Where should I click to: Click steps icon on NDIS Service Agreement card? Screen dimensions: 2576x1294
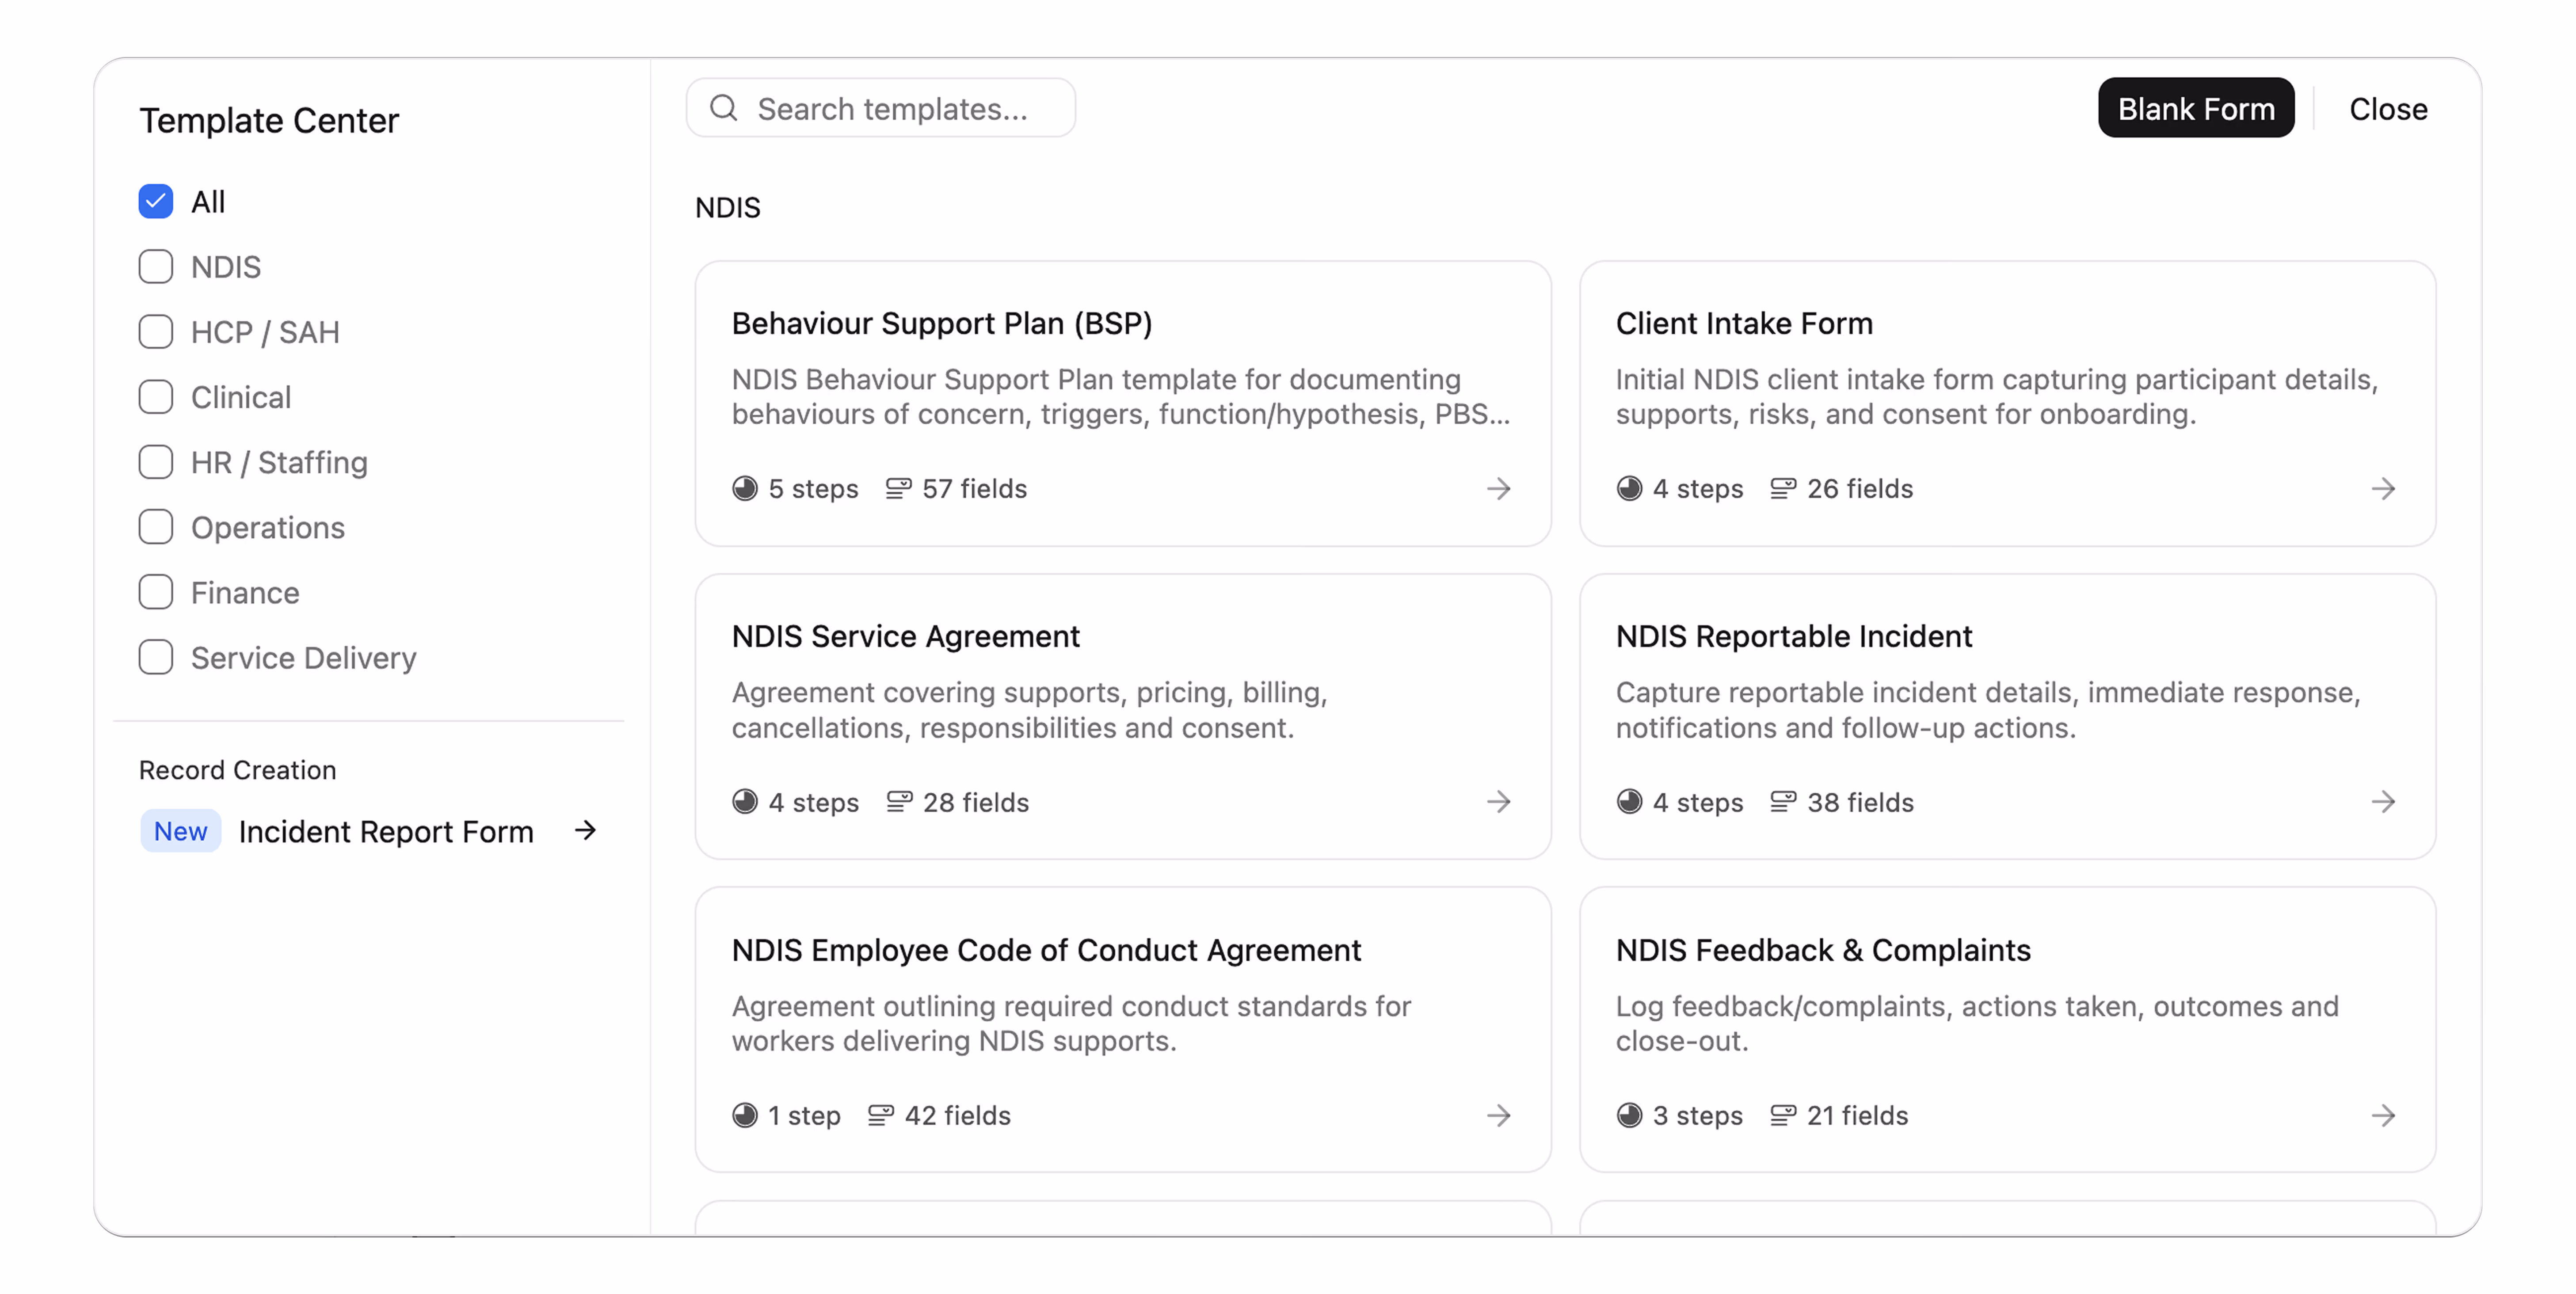tap(745, 802)
